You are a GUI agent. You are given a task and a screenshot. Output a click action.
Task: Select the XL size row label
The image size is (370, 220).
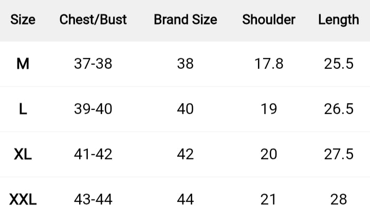tap(23, 154)
